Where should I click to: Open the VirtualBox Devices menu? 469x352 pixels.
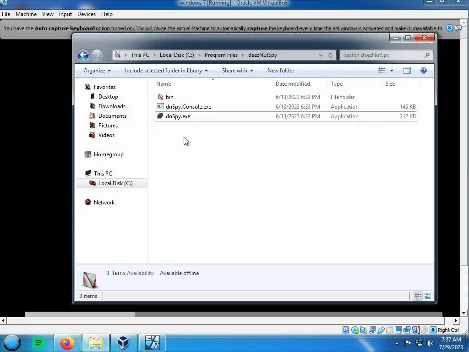[87, 14]
